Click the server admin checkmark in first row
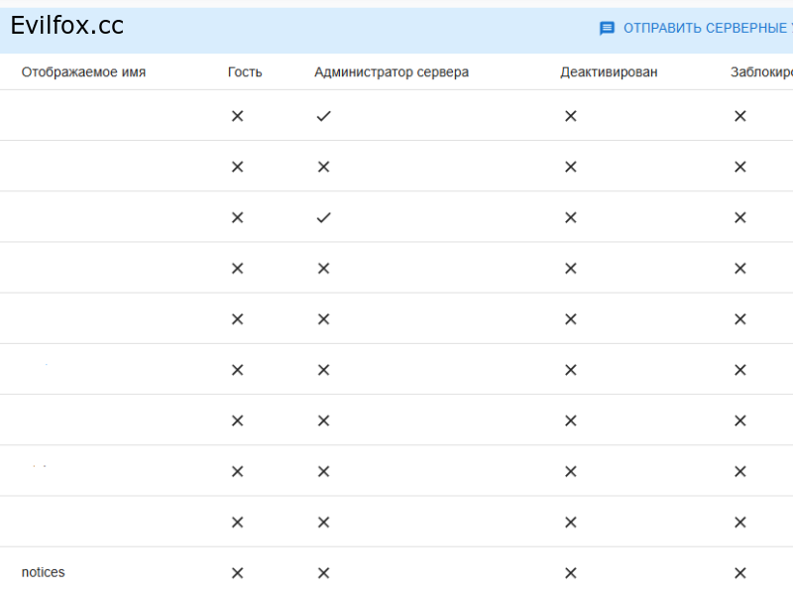Viewport: 793px width, 595px height. point(323,116)
